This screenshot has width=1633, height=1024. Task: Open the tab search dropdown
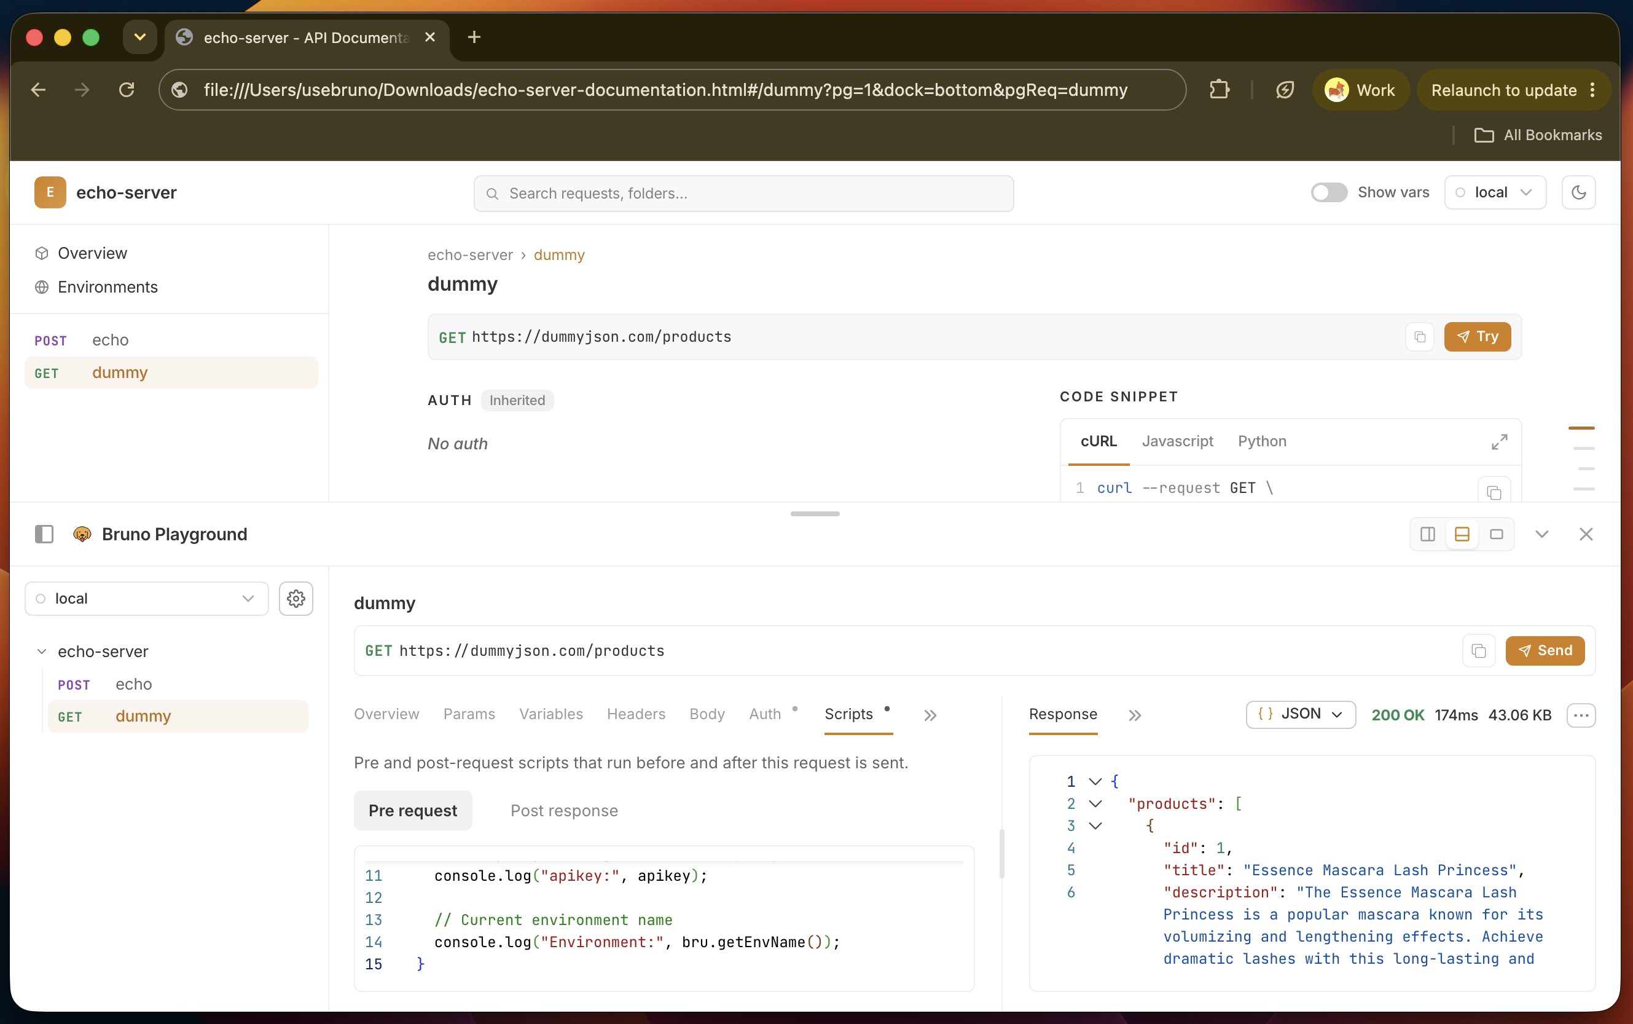[140, 37]
